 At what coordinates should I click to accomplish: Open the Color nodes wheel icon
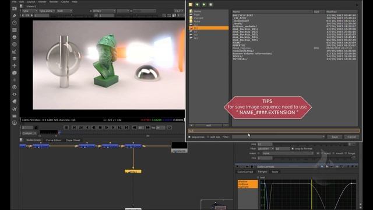[14, 37]
